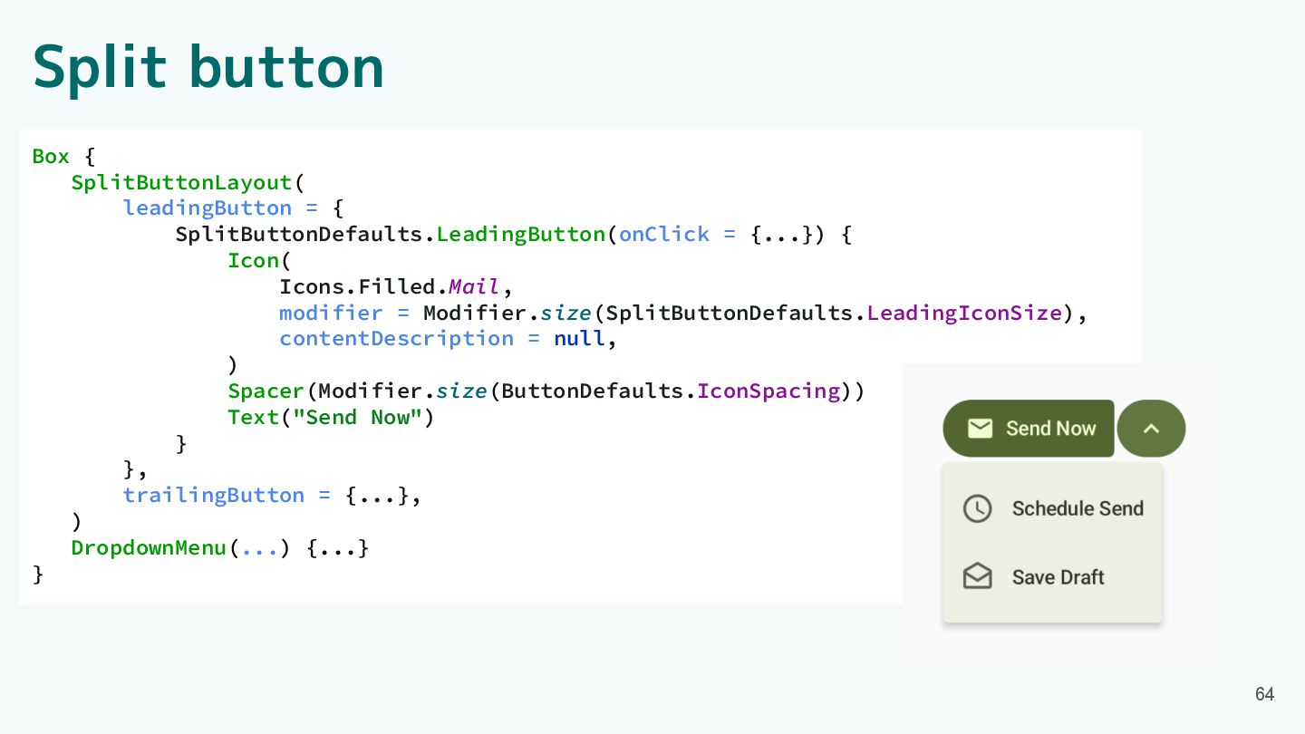Click the Send Now split button

pyautogui.click(x=1029, y=428)
